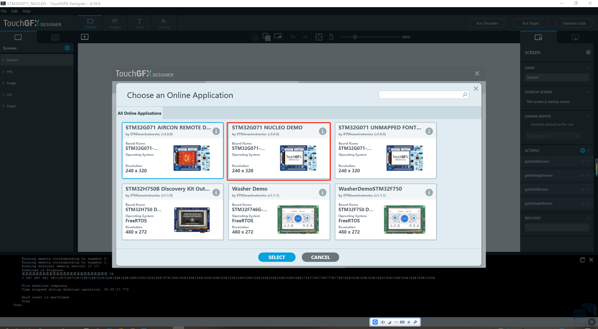Open the screen Properties tab icon
Viewport: 598px width, 329px height.
[538, 37]
